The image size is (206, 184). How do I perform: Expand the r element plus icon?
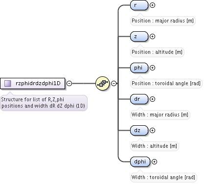pos(152,5)
